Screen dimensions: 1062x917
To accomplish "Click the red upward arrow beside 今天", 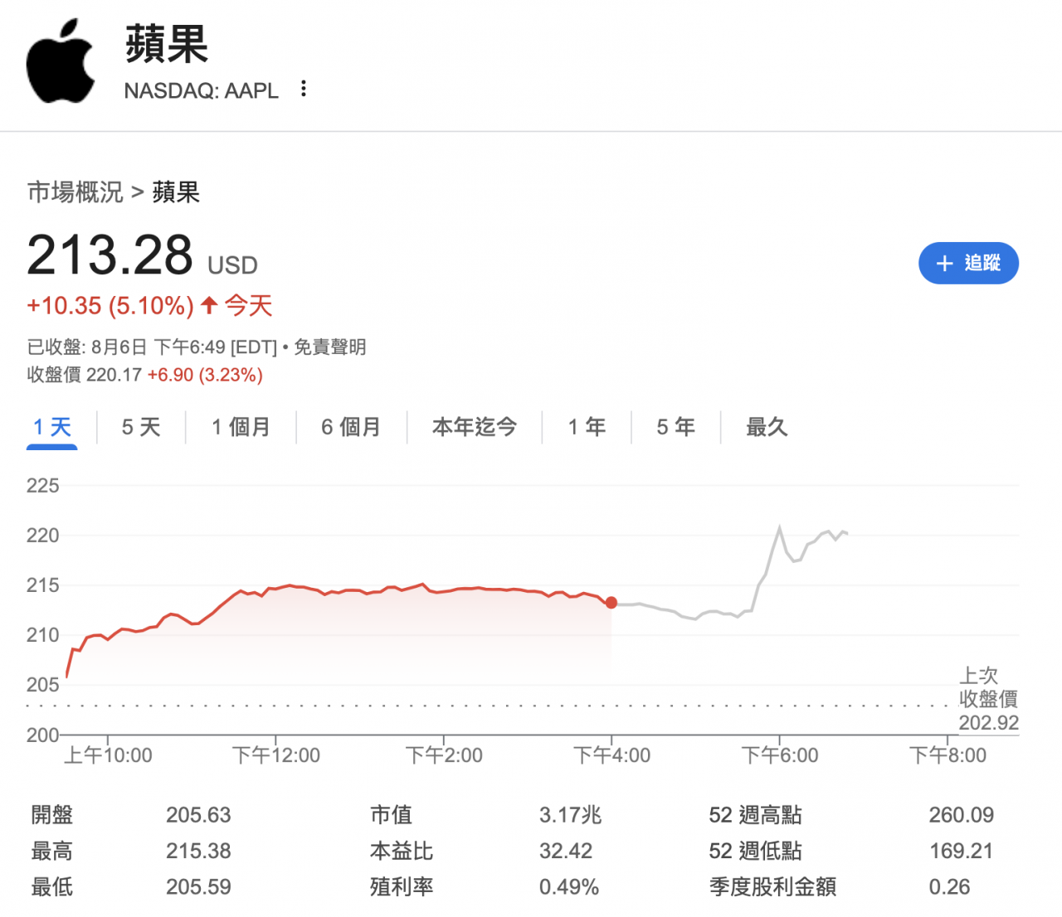I will click(208, 306).
